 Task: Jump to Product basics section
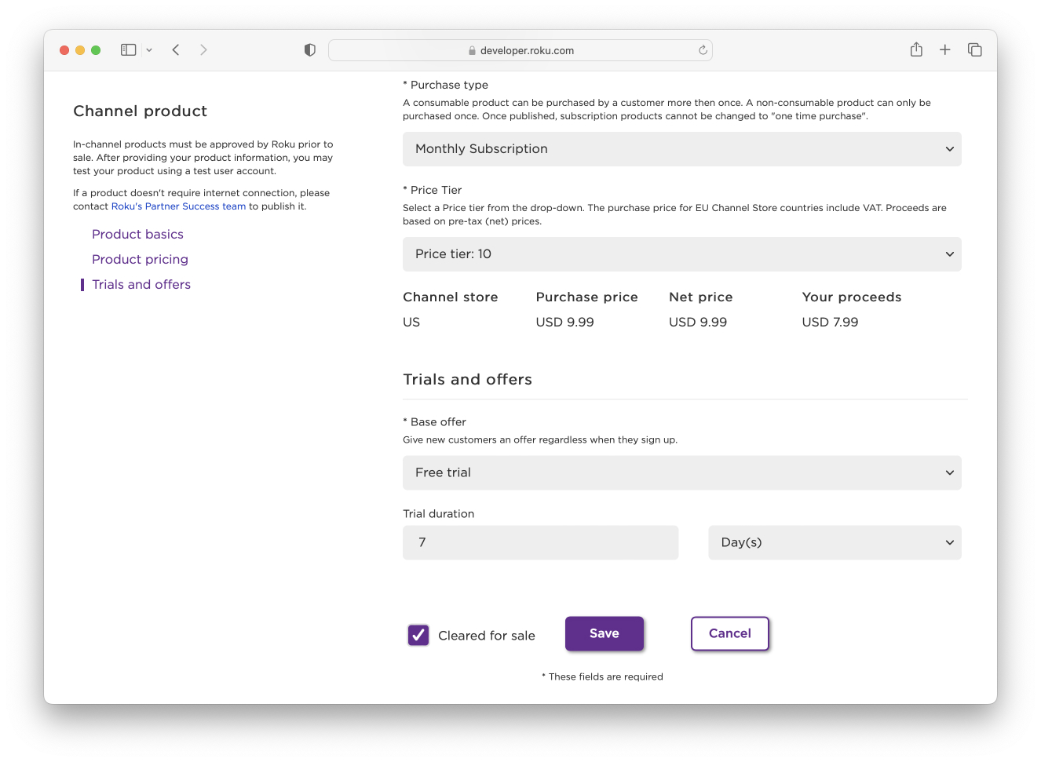[x=137, y=235]
